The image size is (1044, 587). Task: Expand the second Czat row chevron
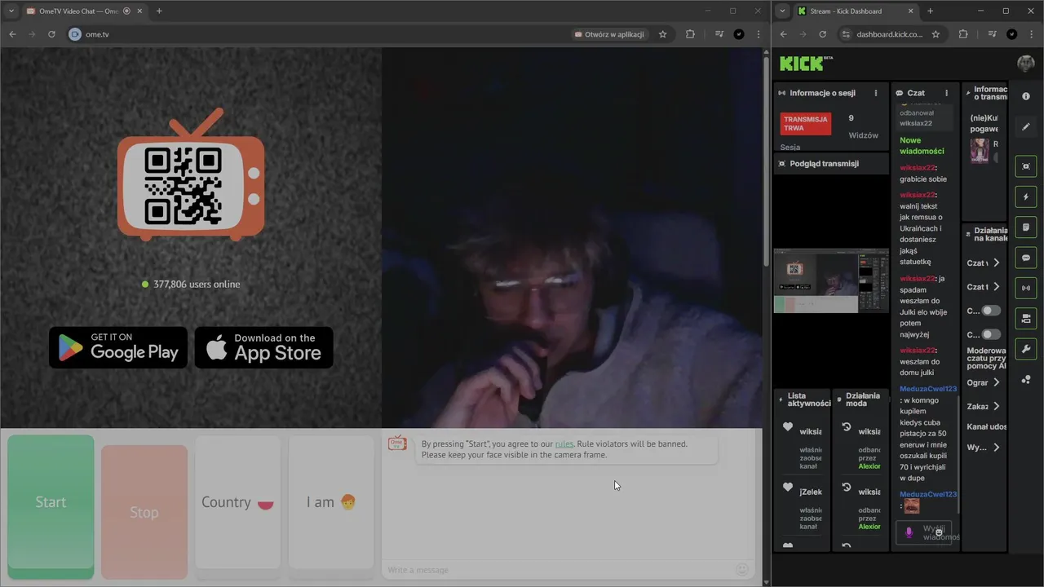[997, 286]
